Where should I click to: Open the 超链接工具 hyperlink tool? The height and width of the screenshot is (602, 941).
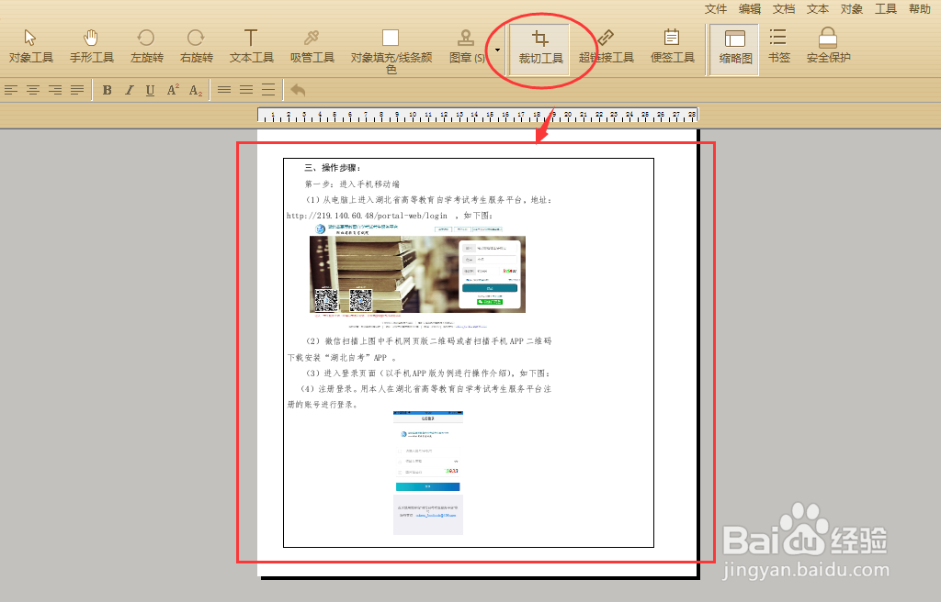tap(607, 46)
